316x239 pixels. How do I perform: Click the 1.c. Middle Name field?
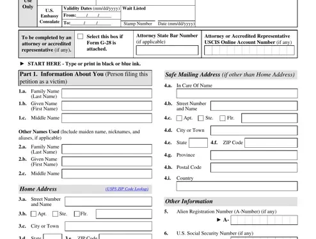pos(107,118)
